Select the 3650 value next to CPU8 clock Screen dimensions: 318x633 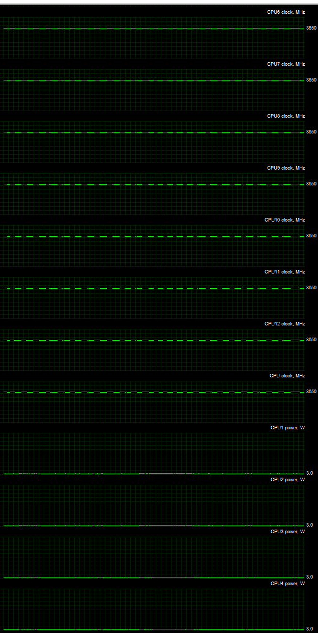(x=311, y=132)
